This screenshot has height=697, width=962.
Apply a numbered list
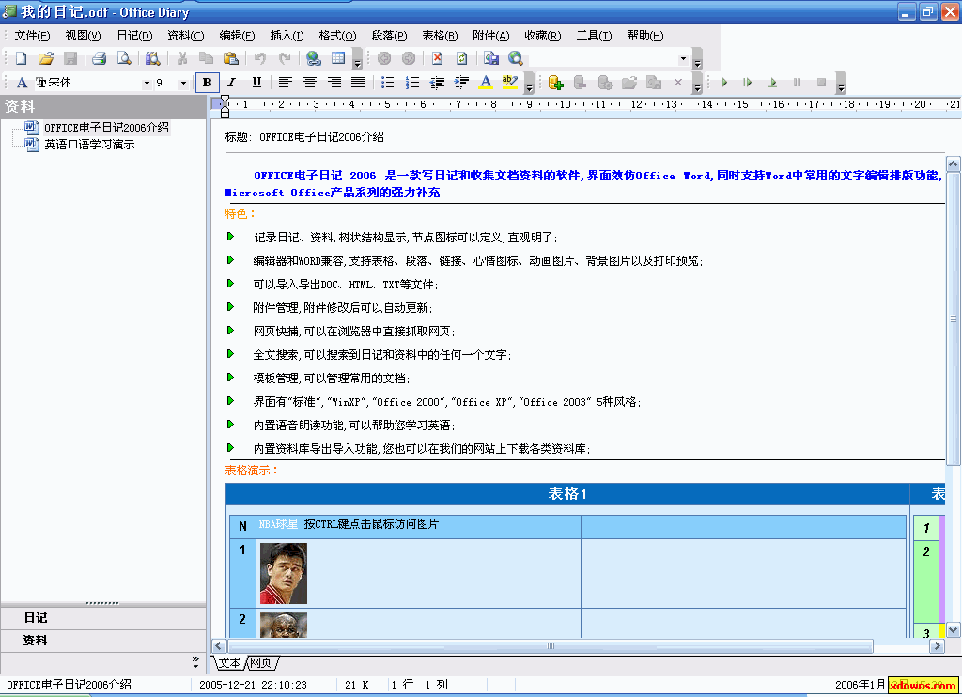point(411,83)
